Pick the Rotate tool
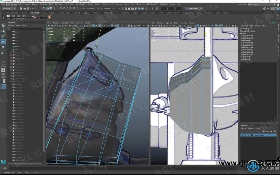This screenshot has height=175, width=280. click(3, 47)
